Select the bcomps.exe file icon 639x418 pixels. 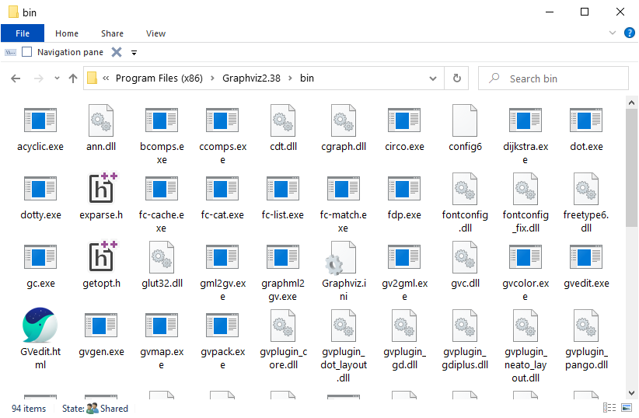tap(162, 120)
